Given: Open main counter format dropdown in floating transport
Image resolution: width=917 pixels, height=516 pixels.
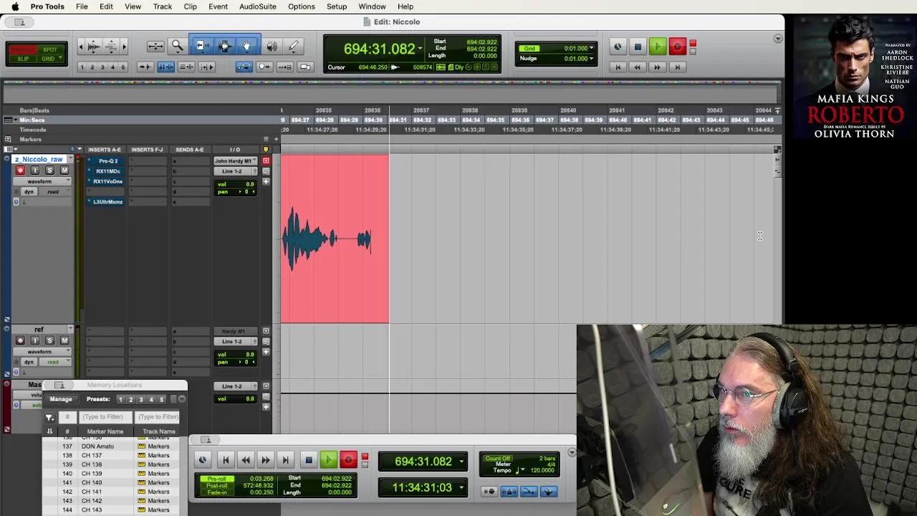Looking at the screenshot, I should (461, 462).
